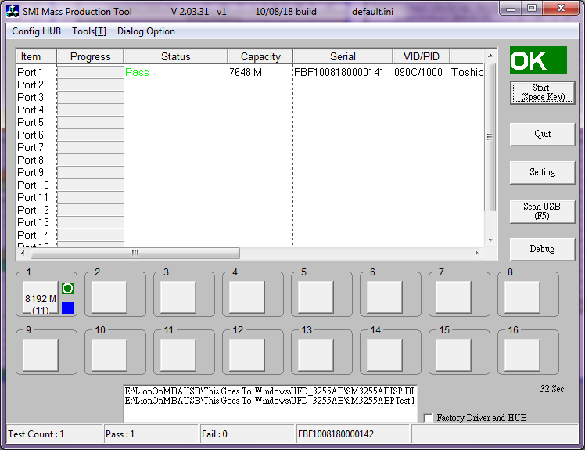Select the empty slot 6 button

point(385,297)
